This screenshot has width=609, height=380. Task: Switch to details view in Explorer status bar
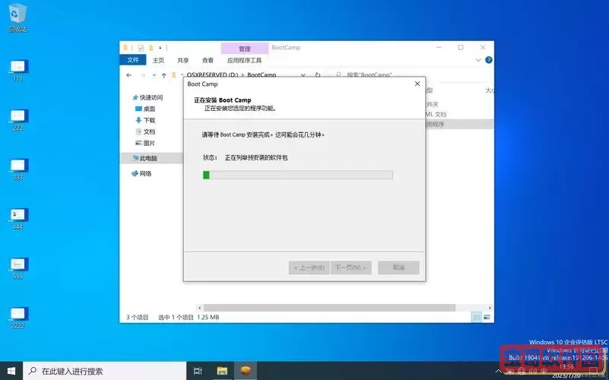click(x=476, y=317)
